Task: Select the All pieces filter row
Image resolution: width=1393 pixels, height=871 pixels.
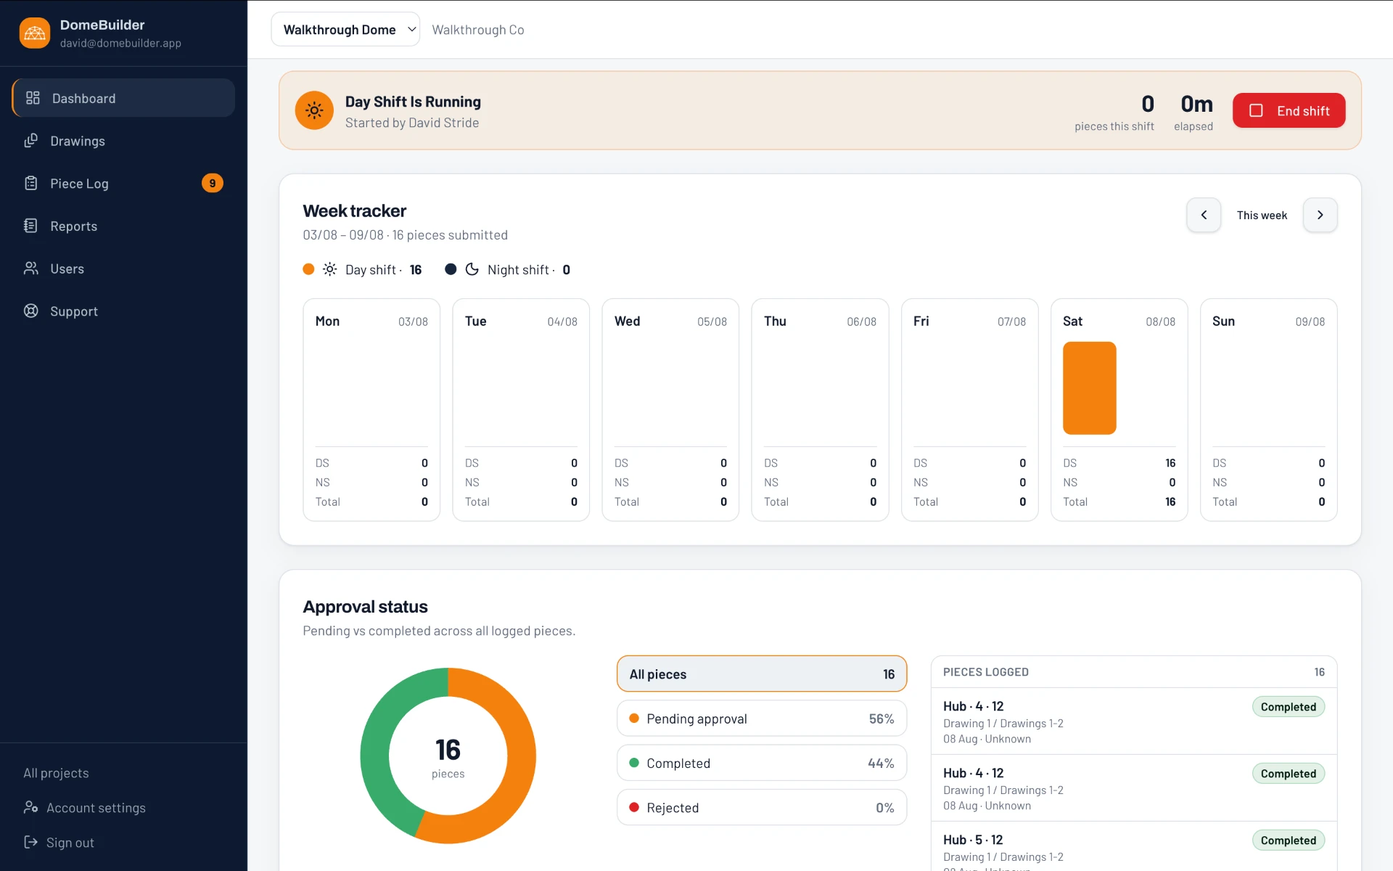Action: (762, 674)
